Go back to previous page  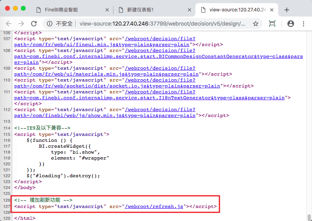(9, 24)
